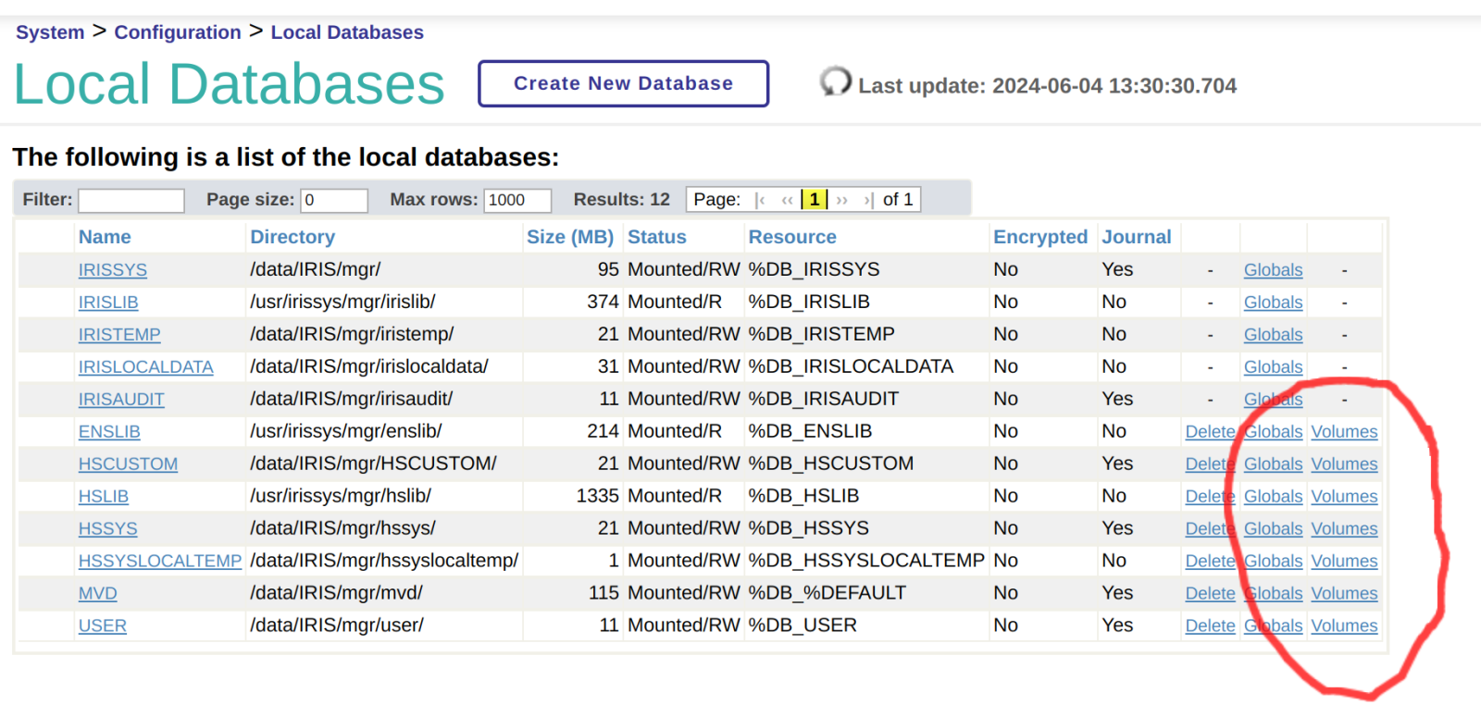
Task: Click into the Filter text field
Action: 131,200
